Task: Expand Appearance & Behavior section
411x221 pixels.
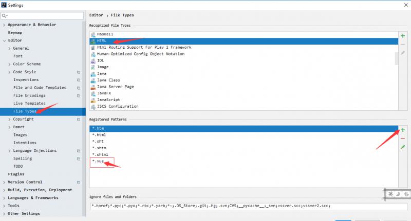Action: (x=4, y=25)
